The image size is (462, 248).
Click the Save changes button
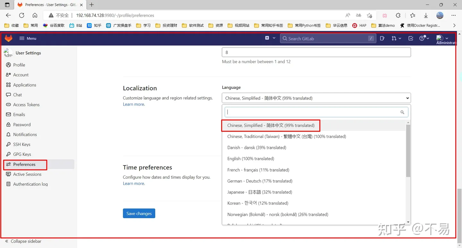[x=139, y=213]
